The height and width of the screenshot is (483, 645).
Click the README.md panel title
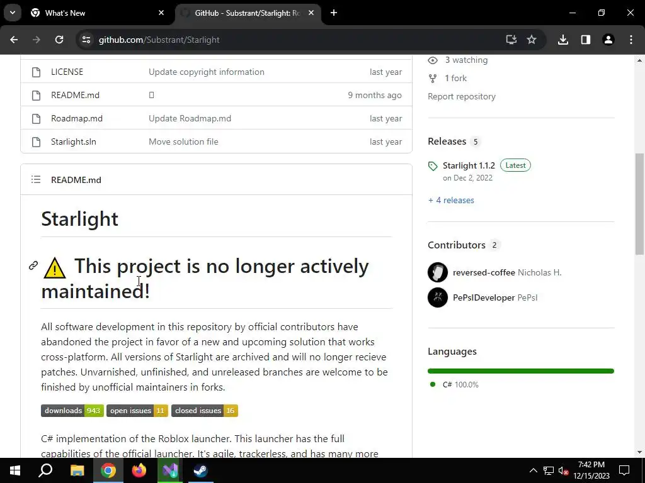point(76,180)
